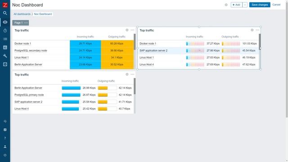
Task: Open actions menu of top-left Top traffic widget
Action: click(x=132, y=30)
